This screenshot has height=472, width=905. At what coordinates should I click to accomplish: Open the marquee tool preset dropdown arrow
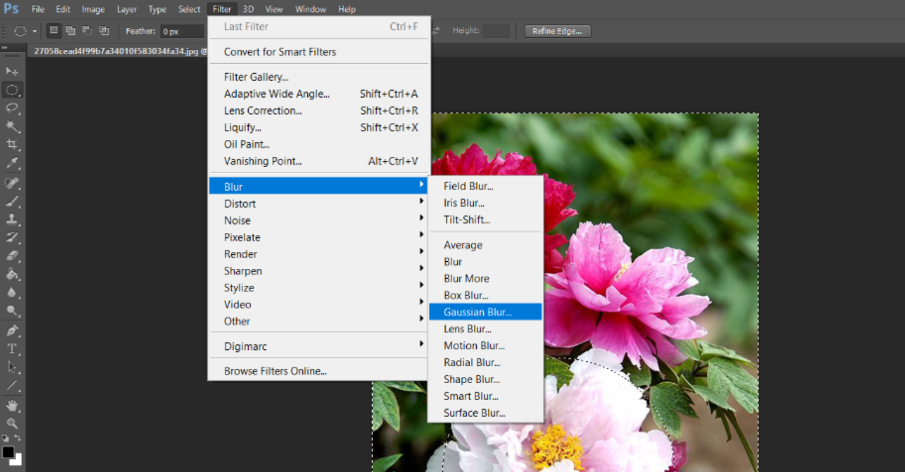pyautogui.click(x=34, y=31)
